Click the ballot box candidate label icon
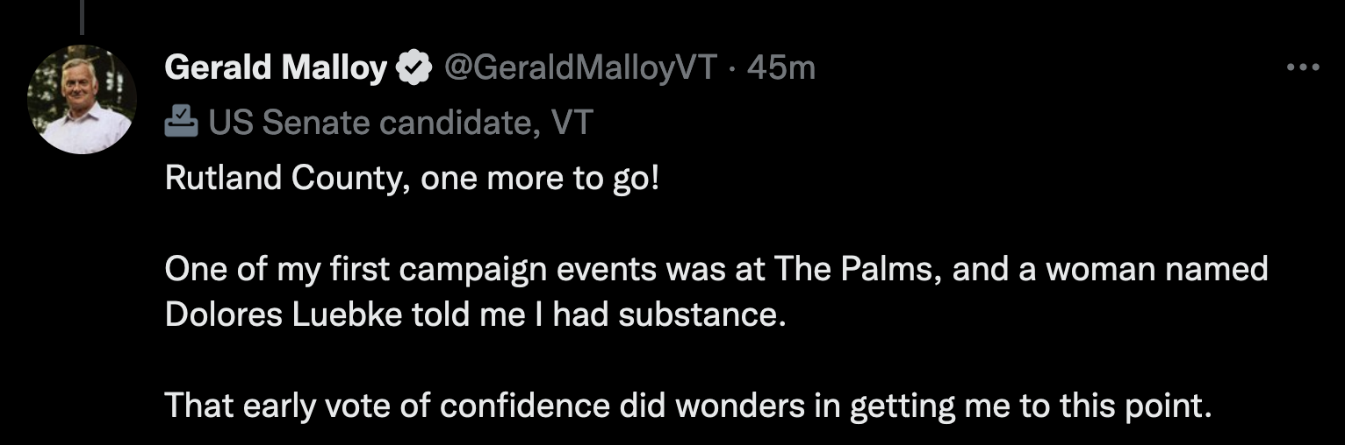 coord(181,123)
